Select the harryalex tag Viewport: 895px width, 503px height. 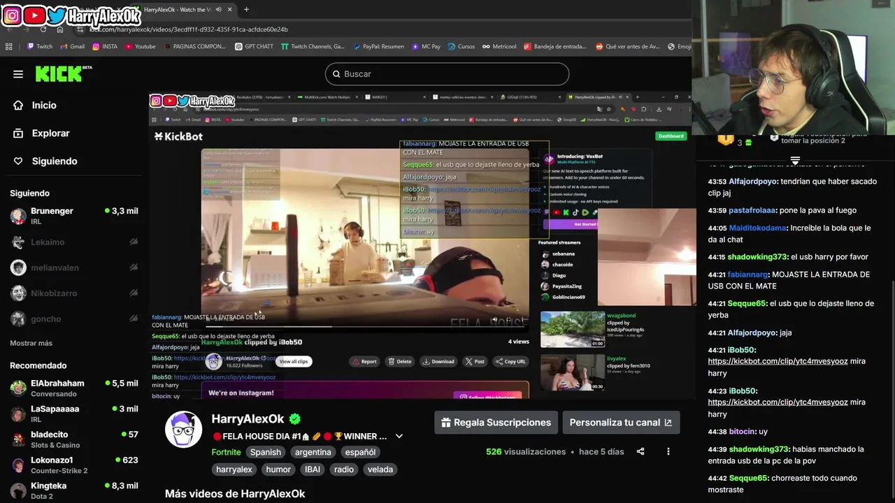pos(234,469)
